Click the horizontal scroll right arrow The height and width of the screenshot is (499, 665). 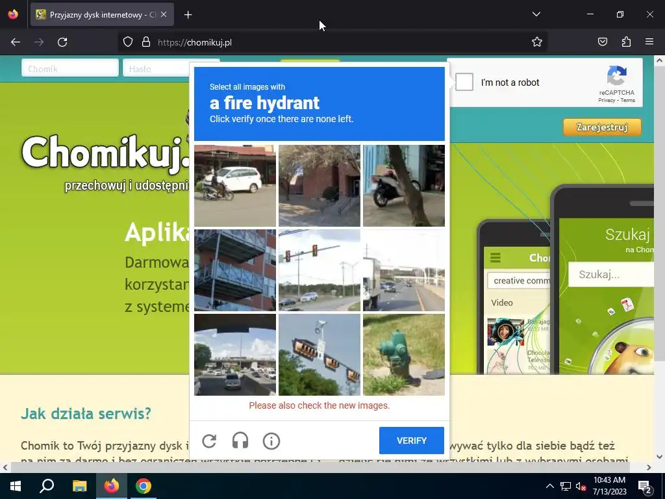pos(649,467)
